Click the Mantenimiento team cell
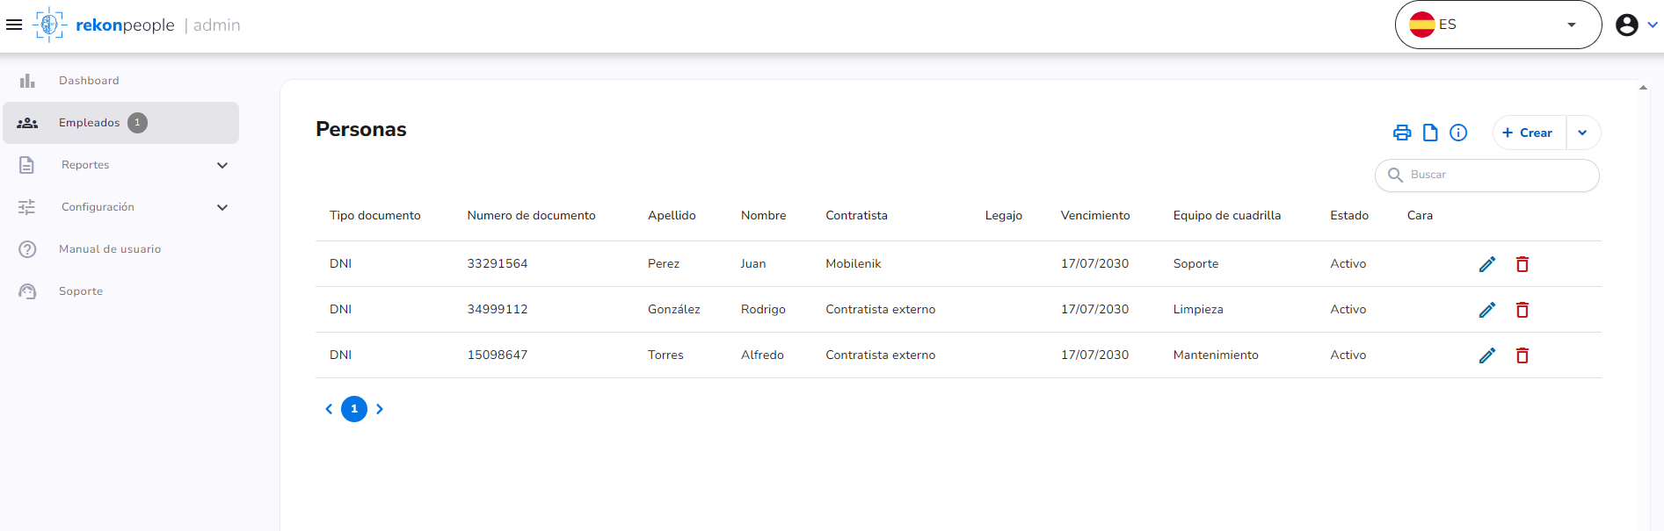The width and height of the screenshot is (1664, 531). click(x=1216, y=355)
